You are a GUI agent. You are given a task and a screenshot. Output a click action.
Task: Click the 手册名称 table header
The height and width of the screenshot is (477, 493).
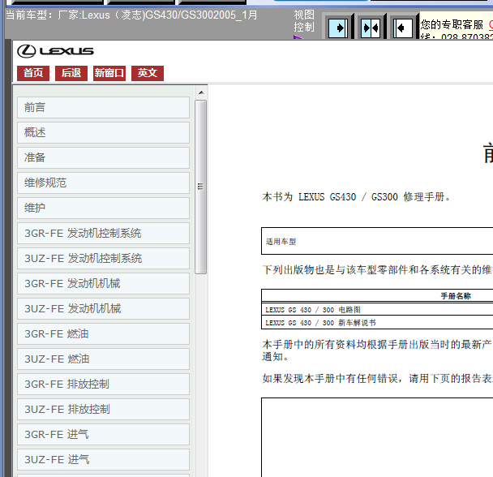(x=456, y=296)
